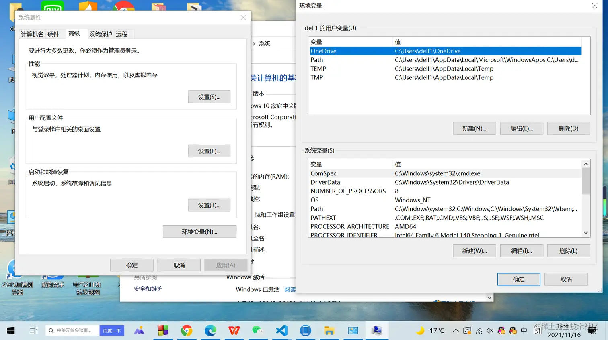Switch Chinese/English with the 中 input indicator
Viewport: 608px width, 340px height.
(x=525, y=330)
